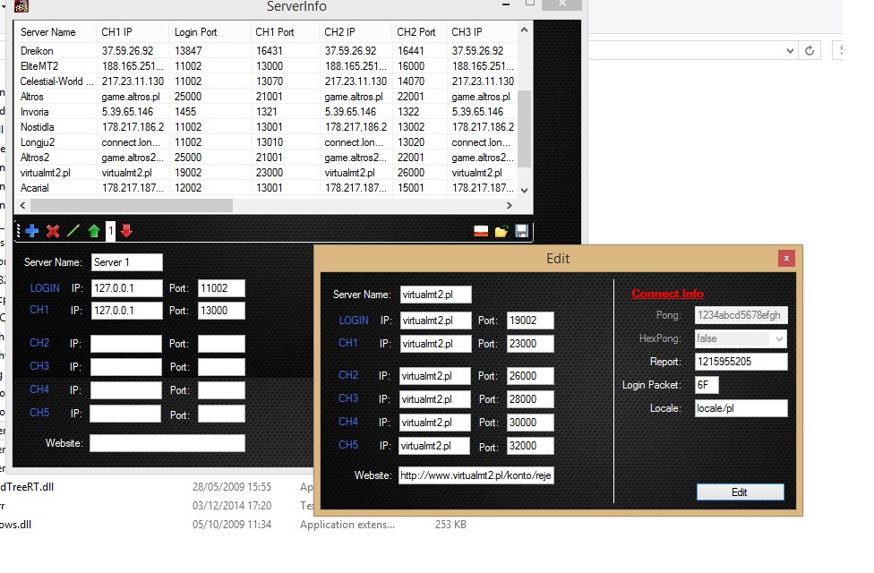Click the Edit button in Edit dialog

point(741,492)
